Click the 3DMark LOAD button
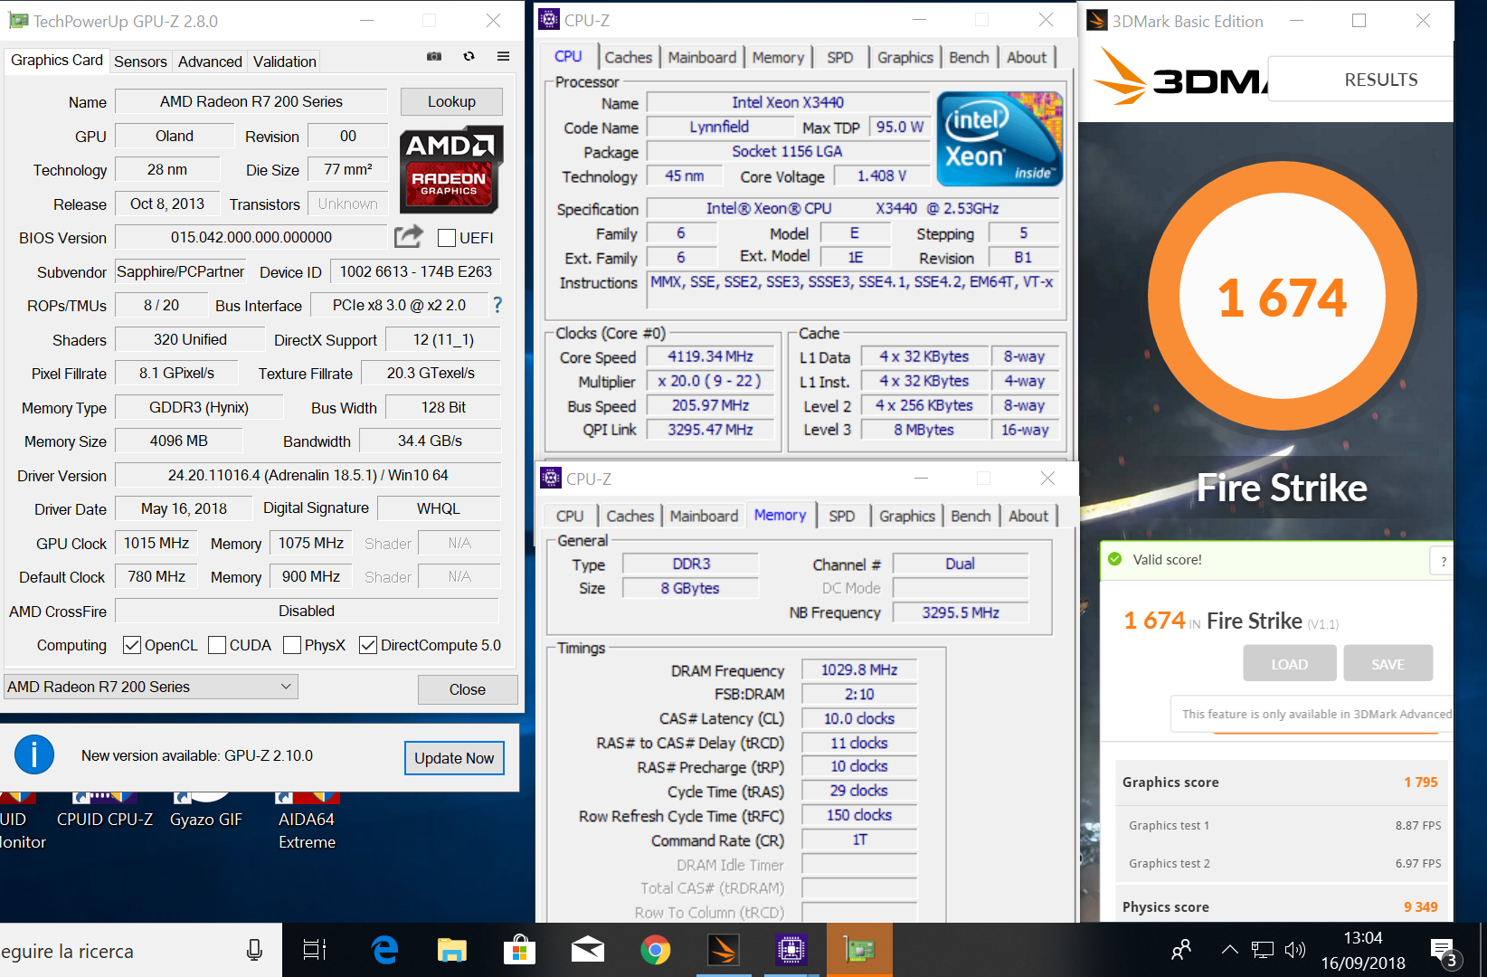This screenshot has height=977, width=1487. pyautogui.click(x=1290, y=664)
